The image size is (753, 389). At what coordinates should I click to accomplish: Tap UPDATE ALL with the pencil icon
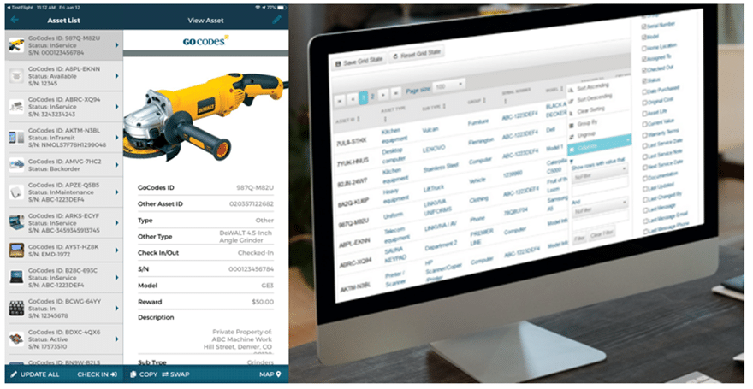click(34, 374)
